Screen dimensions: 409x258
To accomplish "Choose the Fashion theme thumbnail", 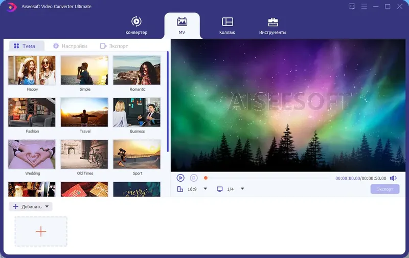I will coord(32,112).
